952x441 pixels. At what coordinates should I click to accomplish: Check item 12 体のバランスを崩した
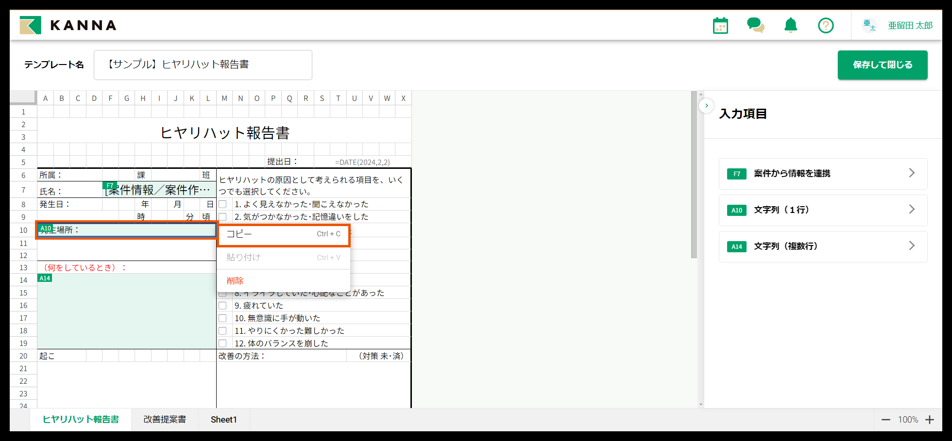click(222, 343)
